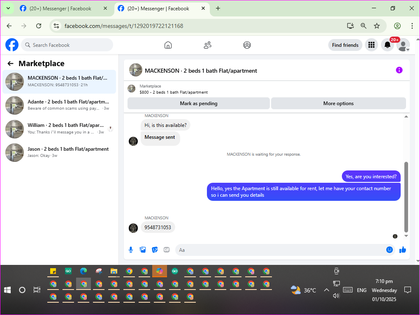The width and height of the screenshot is (420, 315).
Task: Open Cortana search circle on taskbar
Action: pyautogui.click(x=22, y=290)
